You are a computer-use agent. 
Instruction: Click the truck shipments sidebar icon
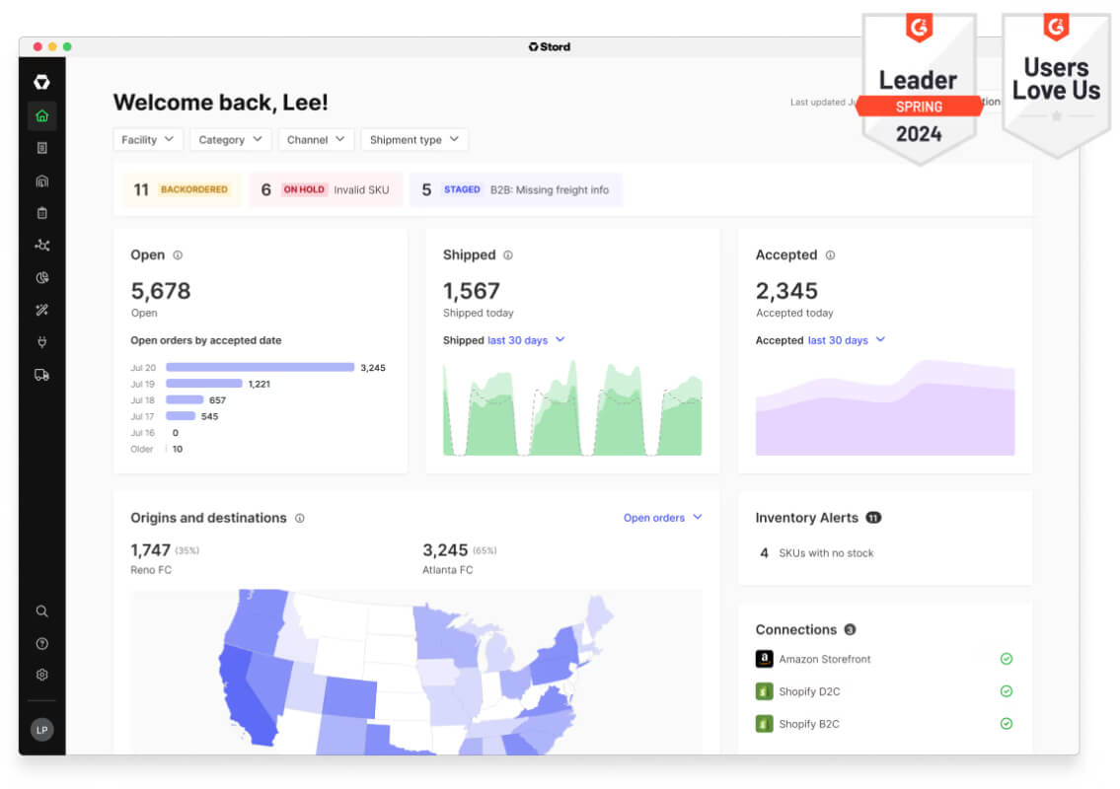(42, 375)
